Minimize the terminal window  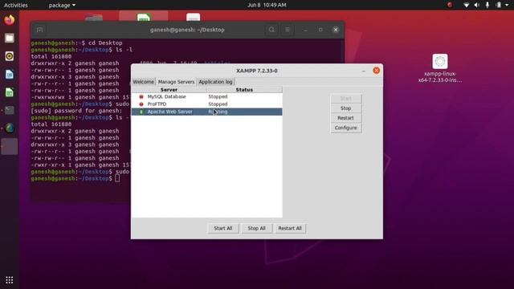[x=305, y=30]
